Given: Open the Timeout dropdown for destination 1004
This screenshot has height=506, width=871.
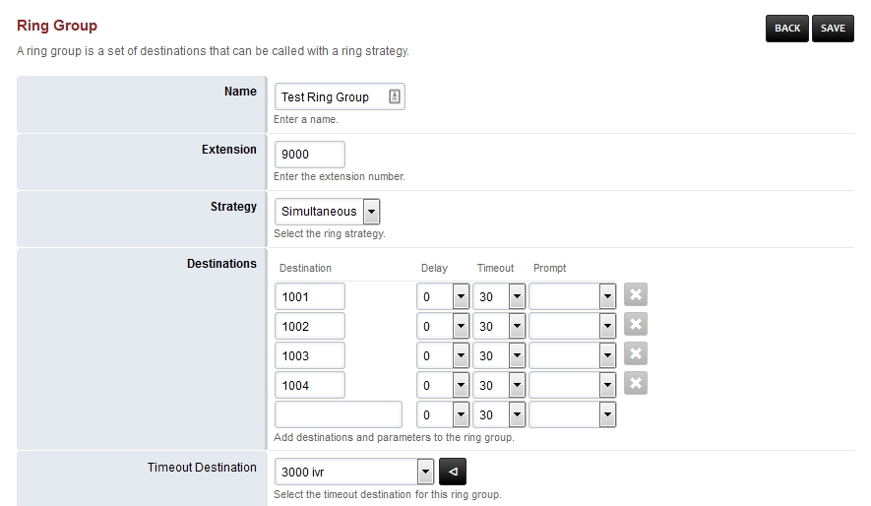Looking at the screenshot, I should 500,385.
